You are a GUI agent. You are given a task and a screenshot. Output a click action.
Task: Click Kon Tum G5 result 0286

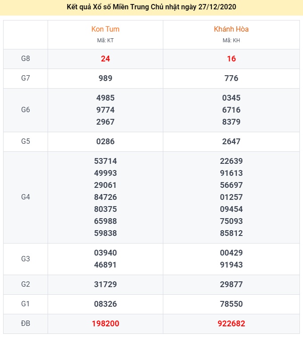pos(105,142)
